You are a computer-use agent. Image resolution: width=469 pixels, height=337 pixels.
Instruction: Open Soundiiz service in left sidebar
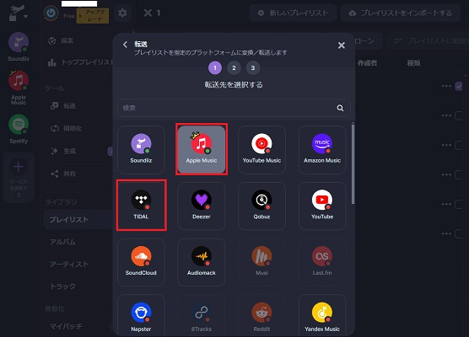[x=19, y=46]
